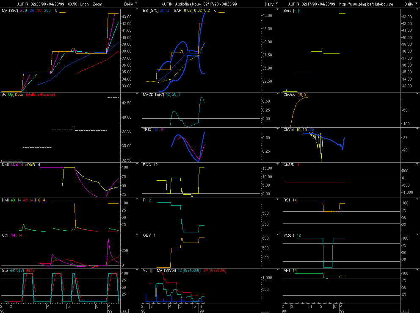Image resolution: width=420 pixels, height=313 pixels.
Task: Click the CCI indicator label
Action: 5,235
